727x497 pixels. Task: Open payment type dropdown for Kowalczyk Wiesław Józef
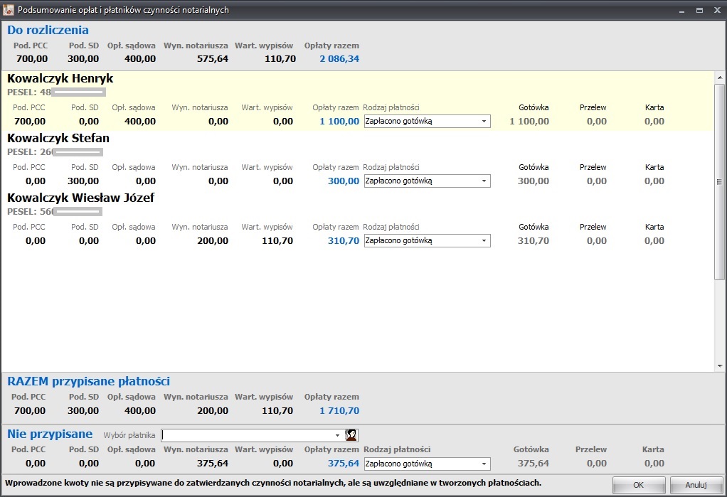tap(484, 241)
